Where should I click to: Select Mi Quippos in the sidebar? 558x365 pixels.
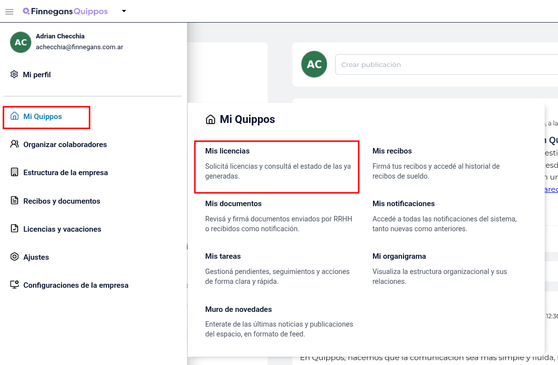tap(42, 117)
